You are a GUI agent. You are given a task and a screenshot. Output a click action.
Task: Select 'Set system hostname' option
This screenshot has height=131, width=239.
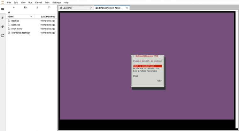click(145, 71)
